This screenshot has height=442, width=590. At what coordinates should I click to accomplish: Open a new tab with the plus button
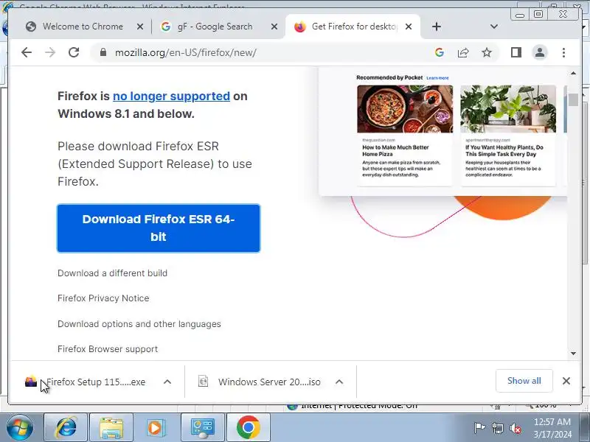click(x=437, y=27)
